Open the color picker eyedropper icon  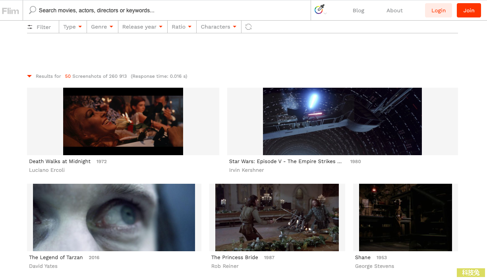point(319,10)
